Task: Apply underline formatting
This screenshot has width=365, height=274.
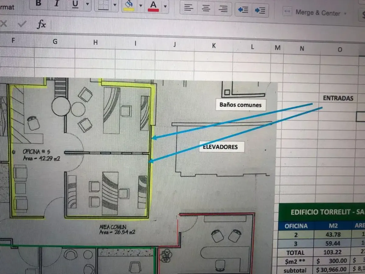Action: [75, 4]
